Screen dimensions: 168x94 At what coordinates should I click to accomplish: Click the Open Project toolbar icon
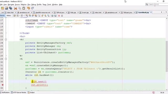(7, 8)
